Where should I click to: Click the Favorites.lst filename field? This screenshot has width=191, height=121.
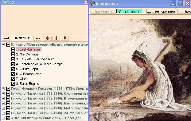coord(21,38)
